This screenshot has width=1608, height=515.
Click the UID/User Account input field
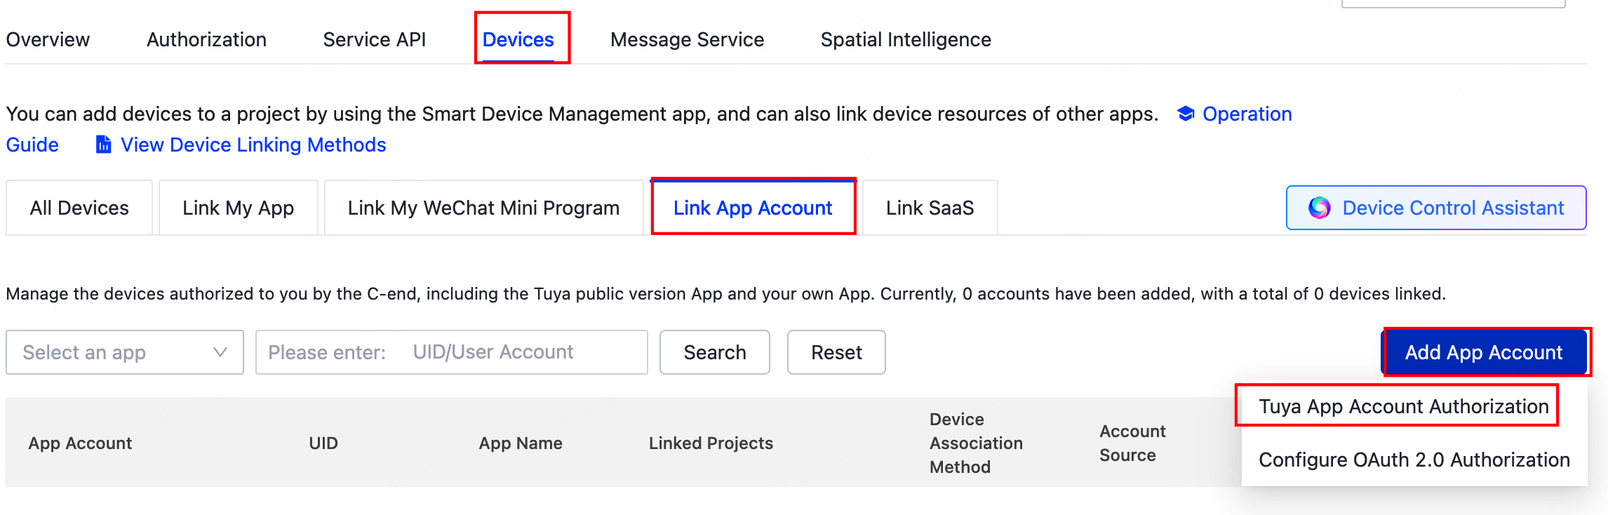coord(491,352)
